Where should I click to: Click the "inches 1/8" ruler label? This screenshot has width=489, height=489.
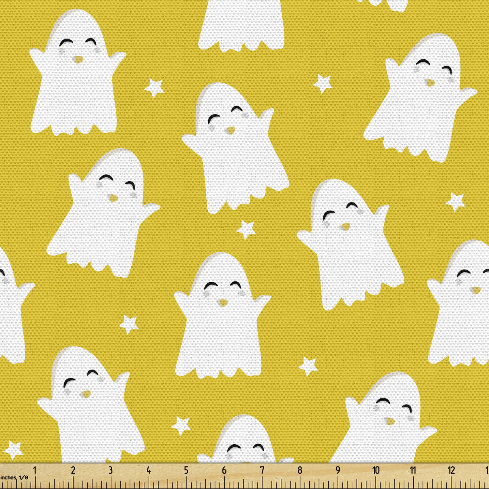pyautogui.click(x=14, y=478)
